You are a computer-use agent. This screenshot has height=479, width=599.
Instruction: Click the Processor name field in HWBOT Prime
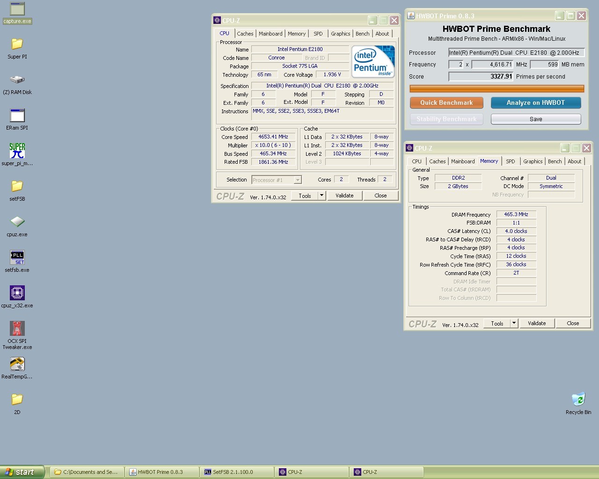point(516,53)
